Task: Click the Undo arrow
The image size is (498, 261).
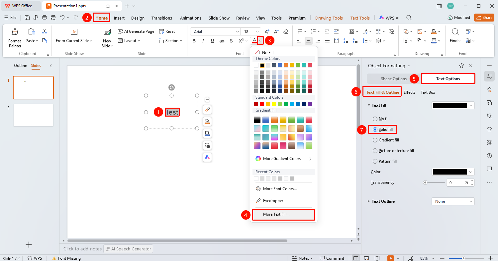Action: pyautogui.click(x=62, y=18)
